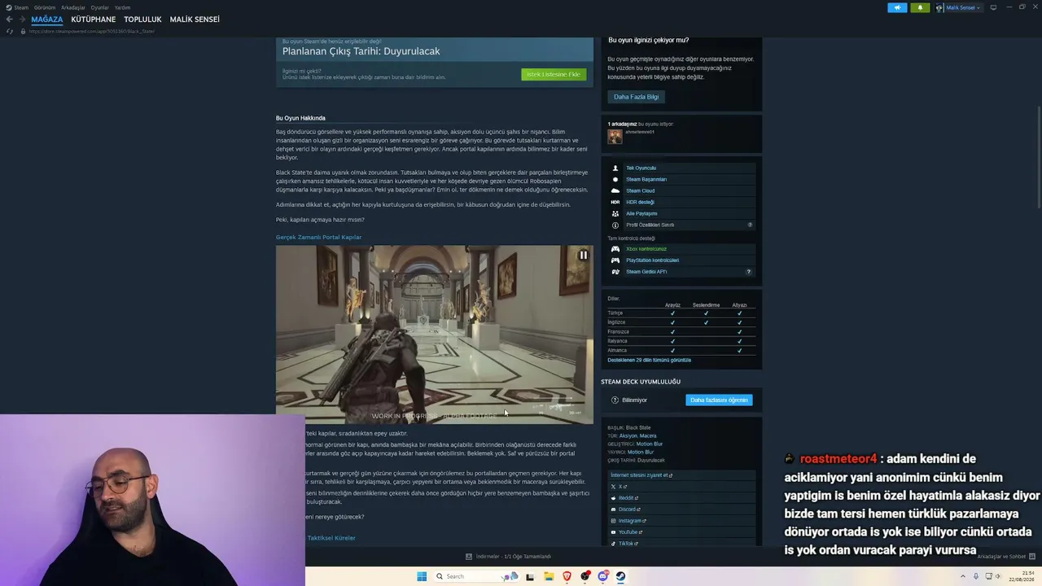The width and height of the screenshot is (1042, 586).
Task: Click the Taktiksel Küreler heading
Action: (x=331, y=538)
